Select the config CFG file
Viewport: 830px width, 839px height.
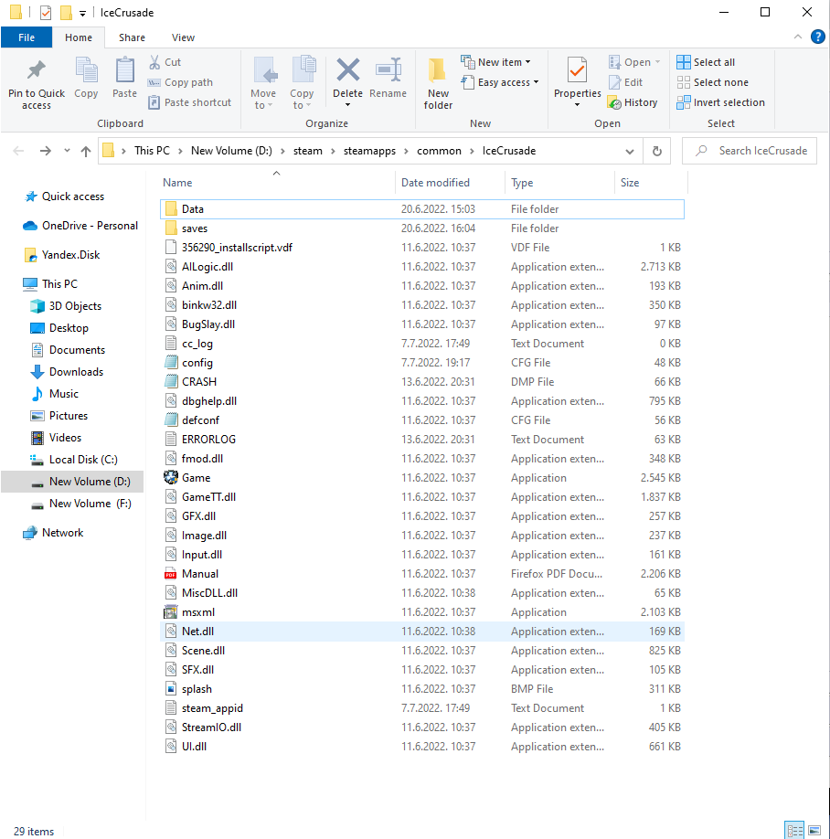click(x=421, y=363)
